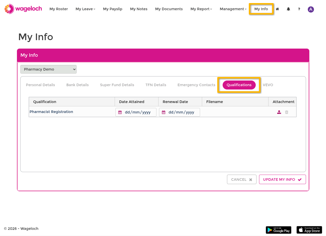Viewport: 326px width, 236px height.
Task: Open the My Info menu item
Action: (x=261, y=9)
